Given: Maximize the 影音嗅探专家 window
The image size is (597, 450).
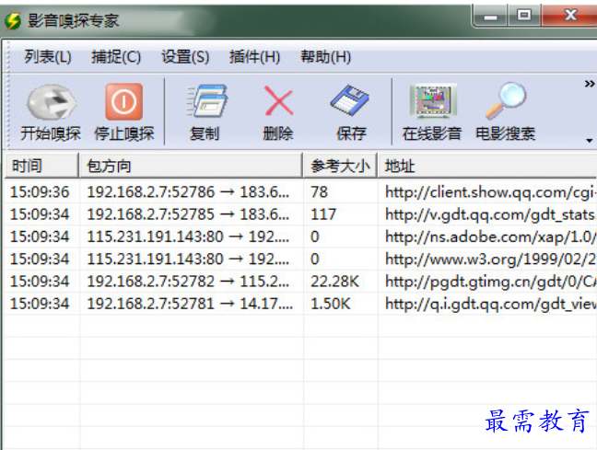Looking at the screenshot, I should 524,16.
